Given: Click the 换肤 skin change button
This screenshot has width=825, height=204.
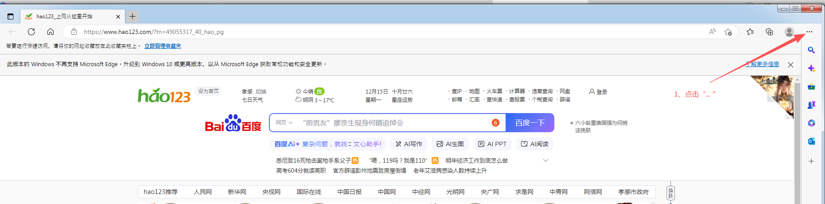Looking at the screenshot, I should point(671,193).
